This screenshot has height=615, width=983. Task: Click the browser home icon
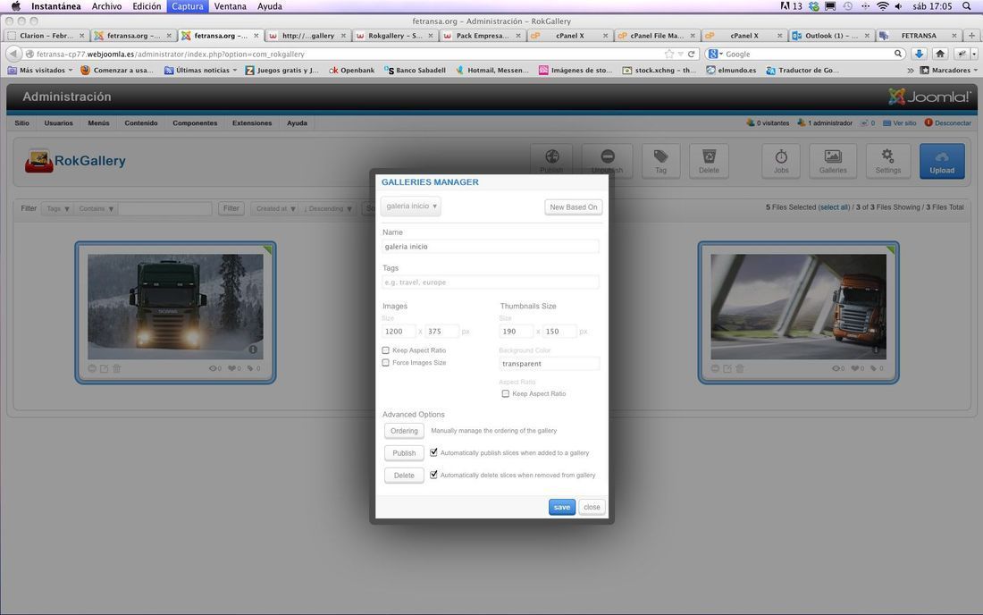940,54
